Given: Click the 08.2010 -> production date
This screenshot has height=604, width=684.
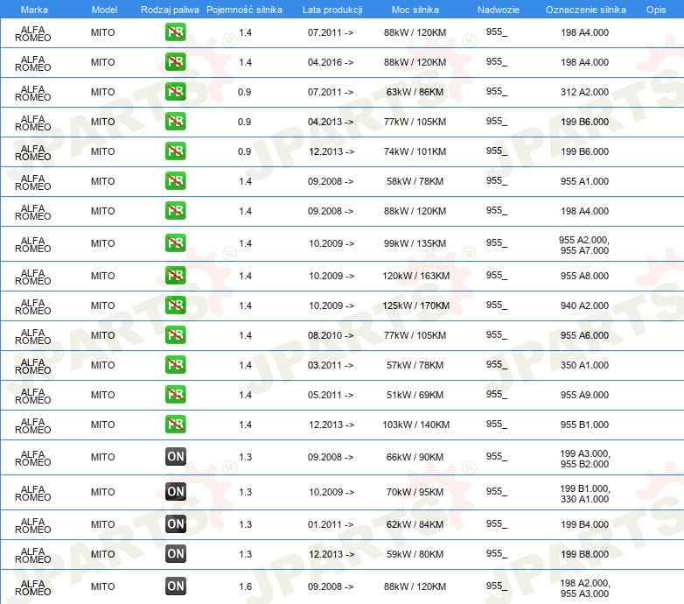Looking at the screenshot, I should pos(331,335).
